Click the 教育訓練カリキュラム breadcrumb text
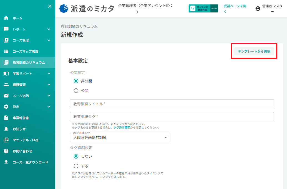287x189 pixels. point(79,26)
